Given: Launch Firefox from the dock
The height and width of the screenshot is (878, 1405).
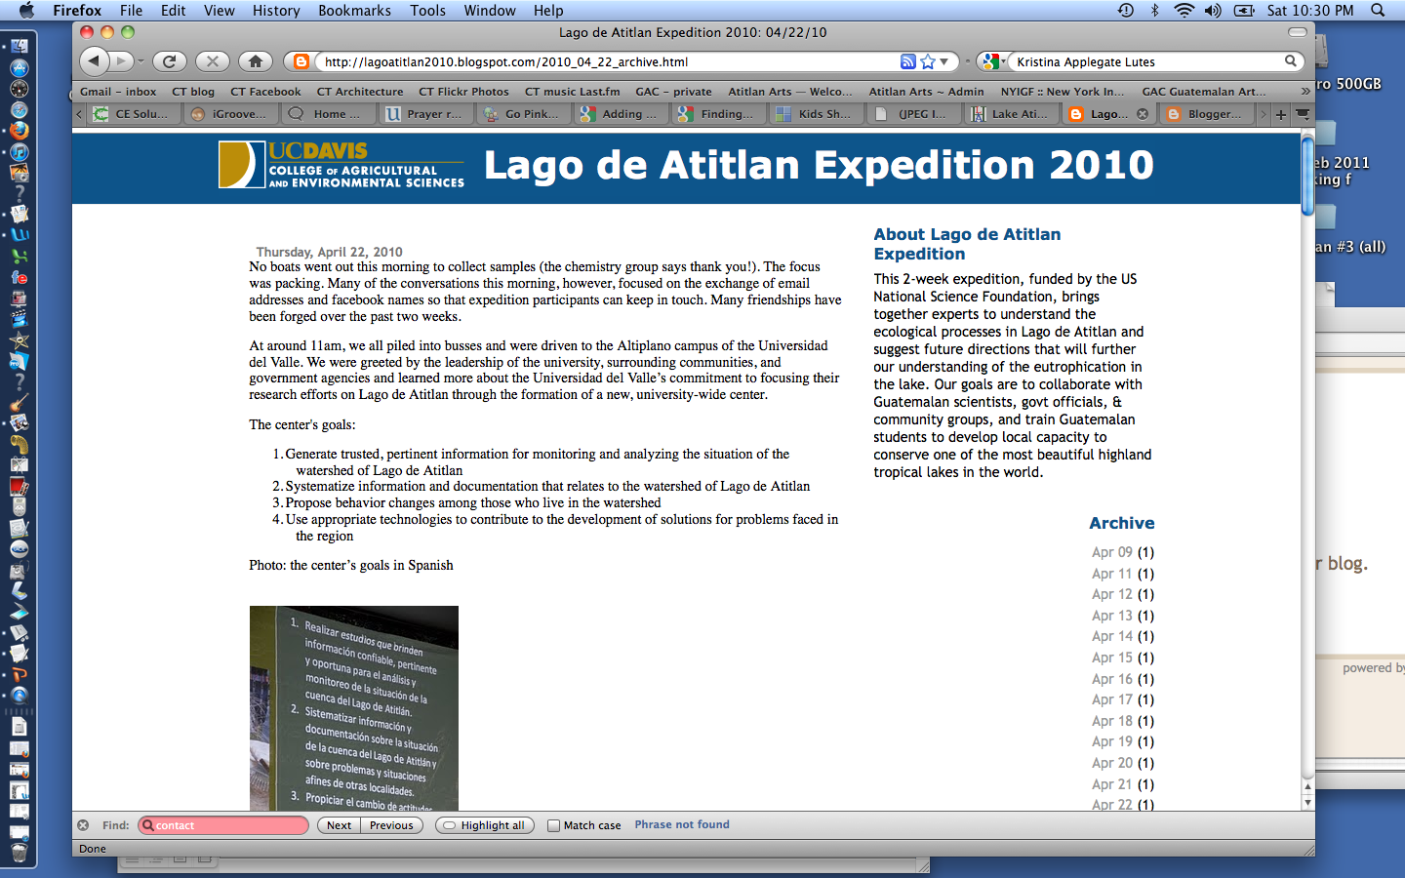Looking at the screenshot, I should [x=19, y=130].
